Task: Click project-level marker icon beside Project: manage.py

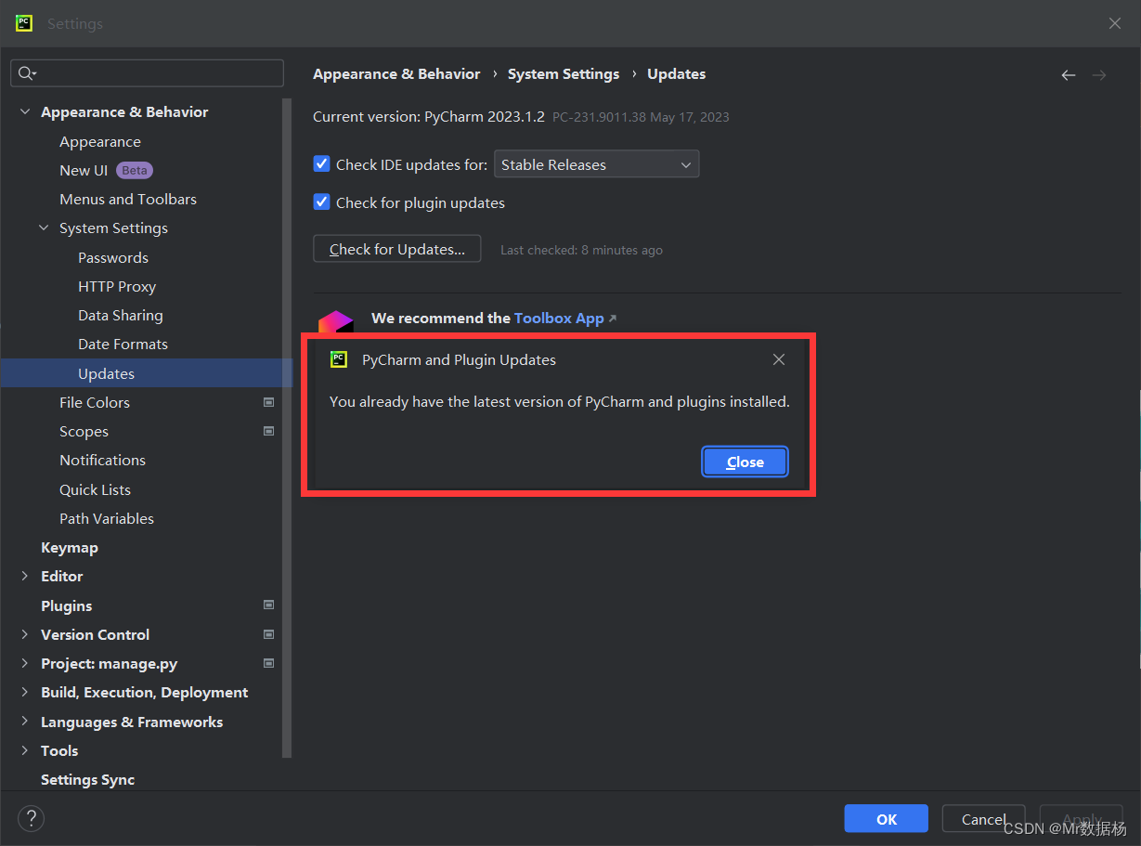Action: tap(268, 663)
